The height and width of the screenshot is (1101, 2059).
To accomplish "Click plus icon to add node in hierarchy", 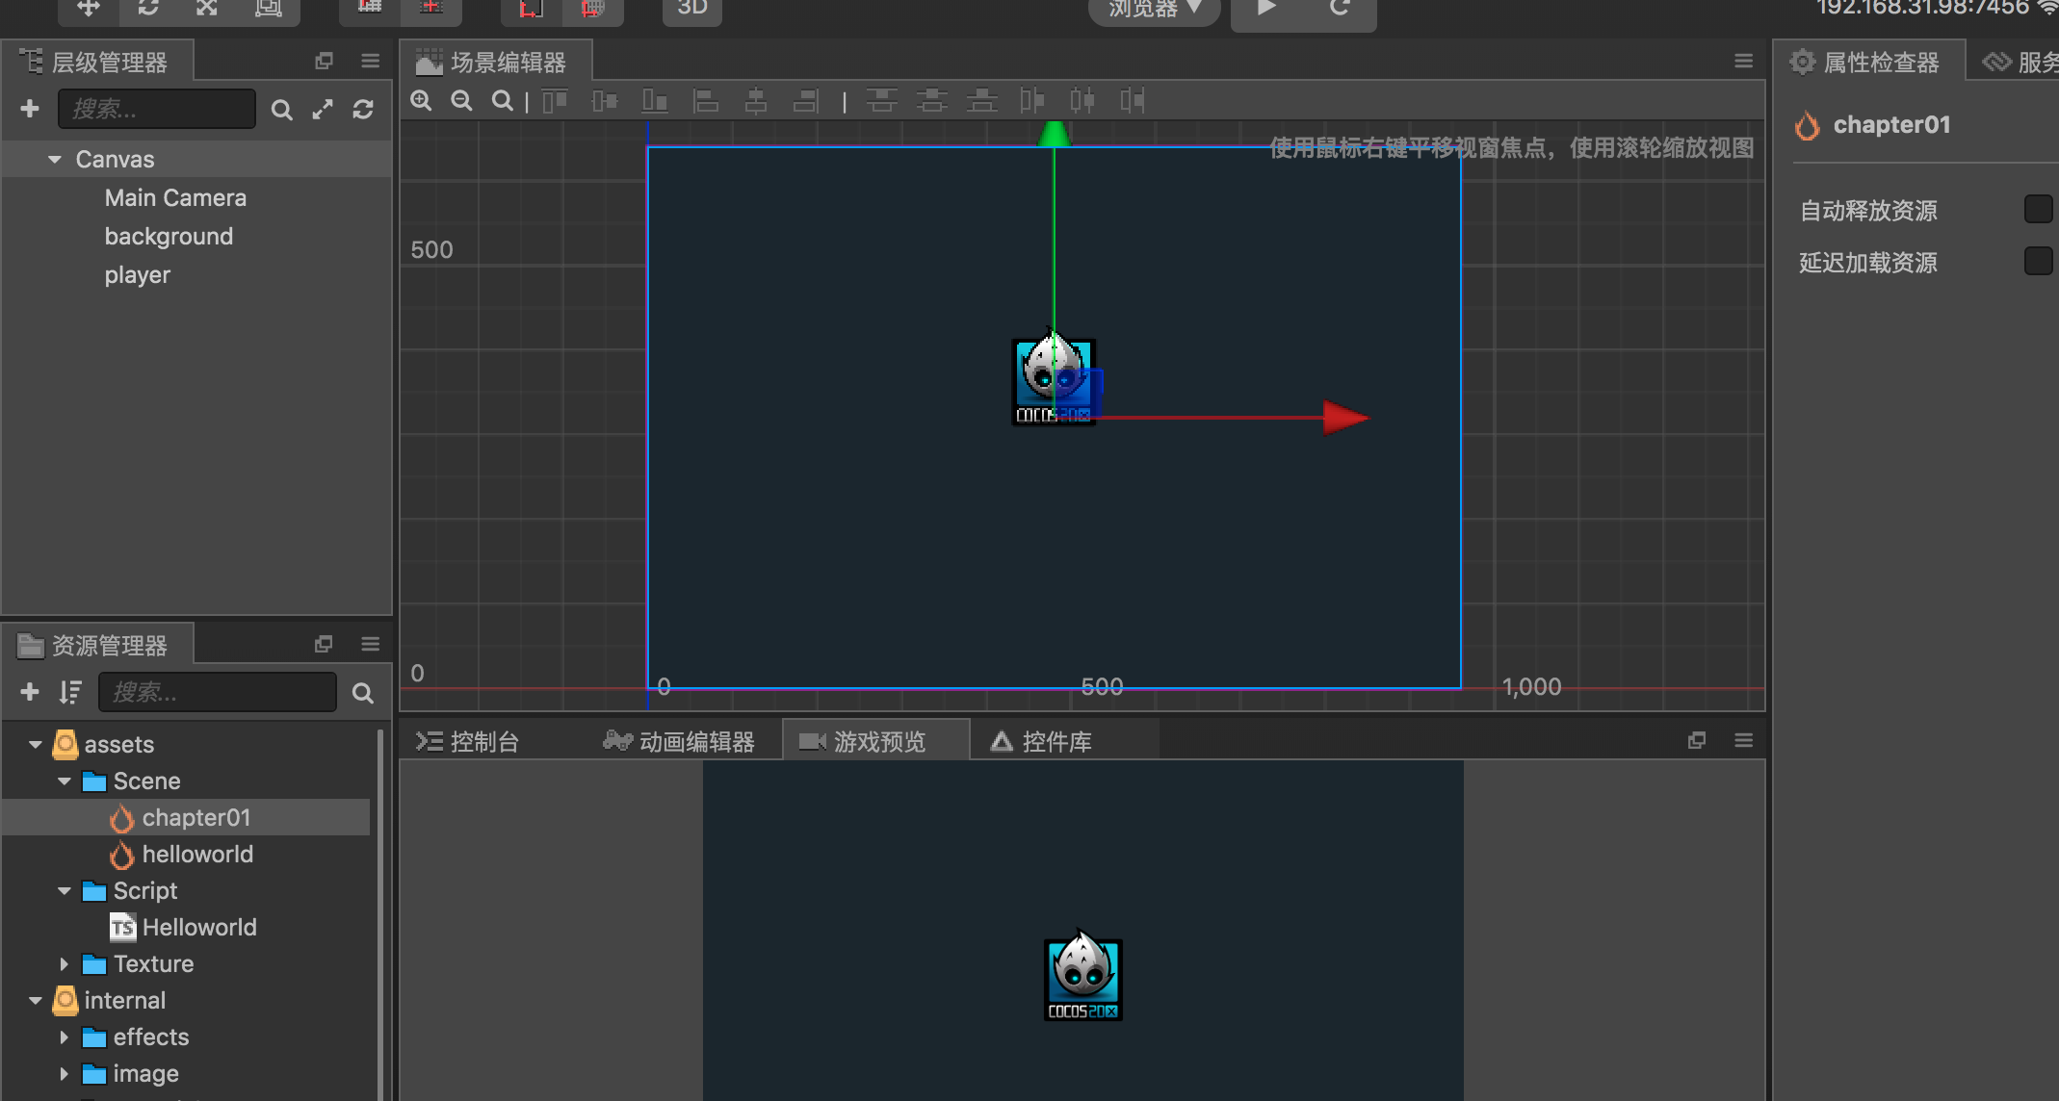I will 30,109.
